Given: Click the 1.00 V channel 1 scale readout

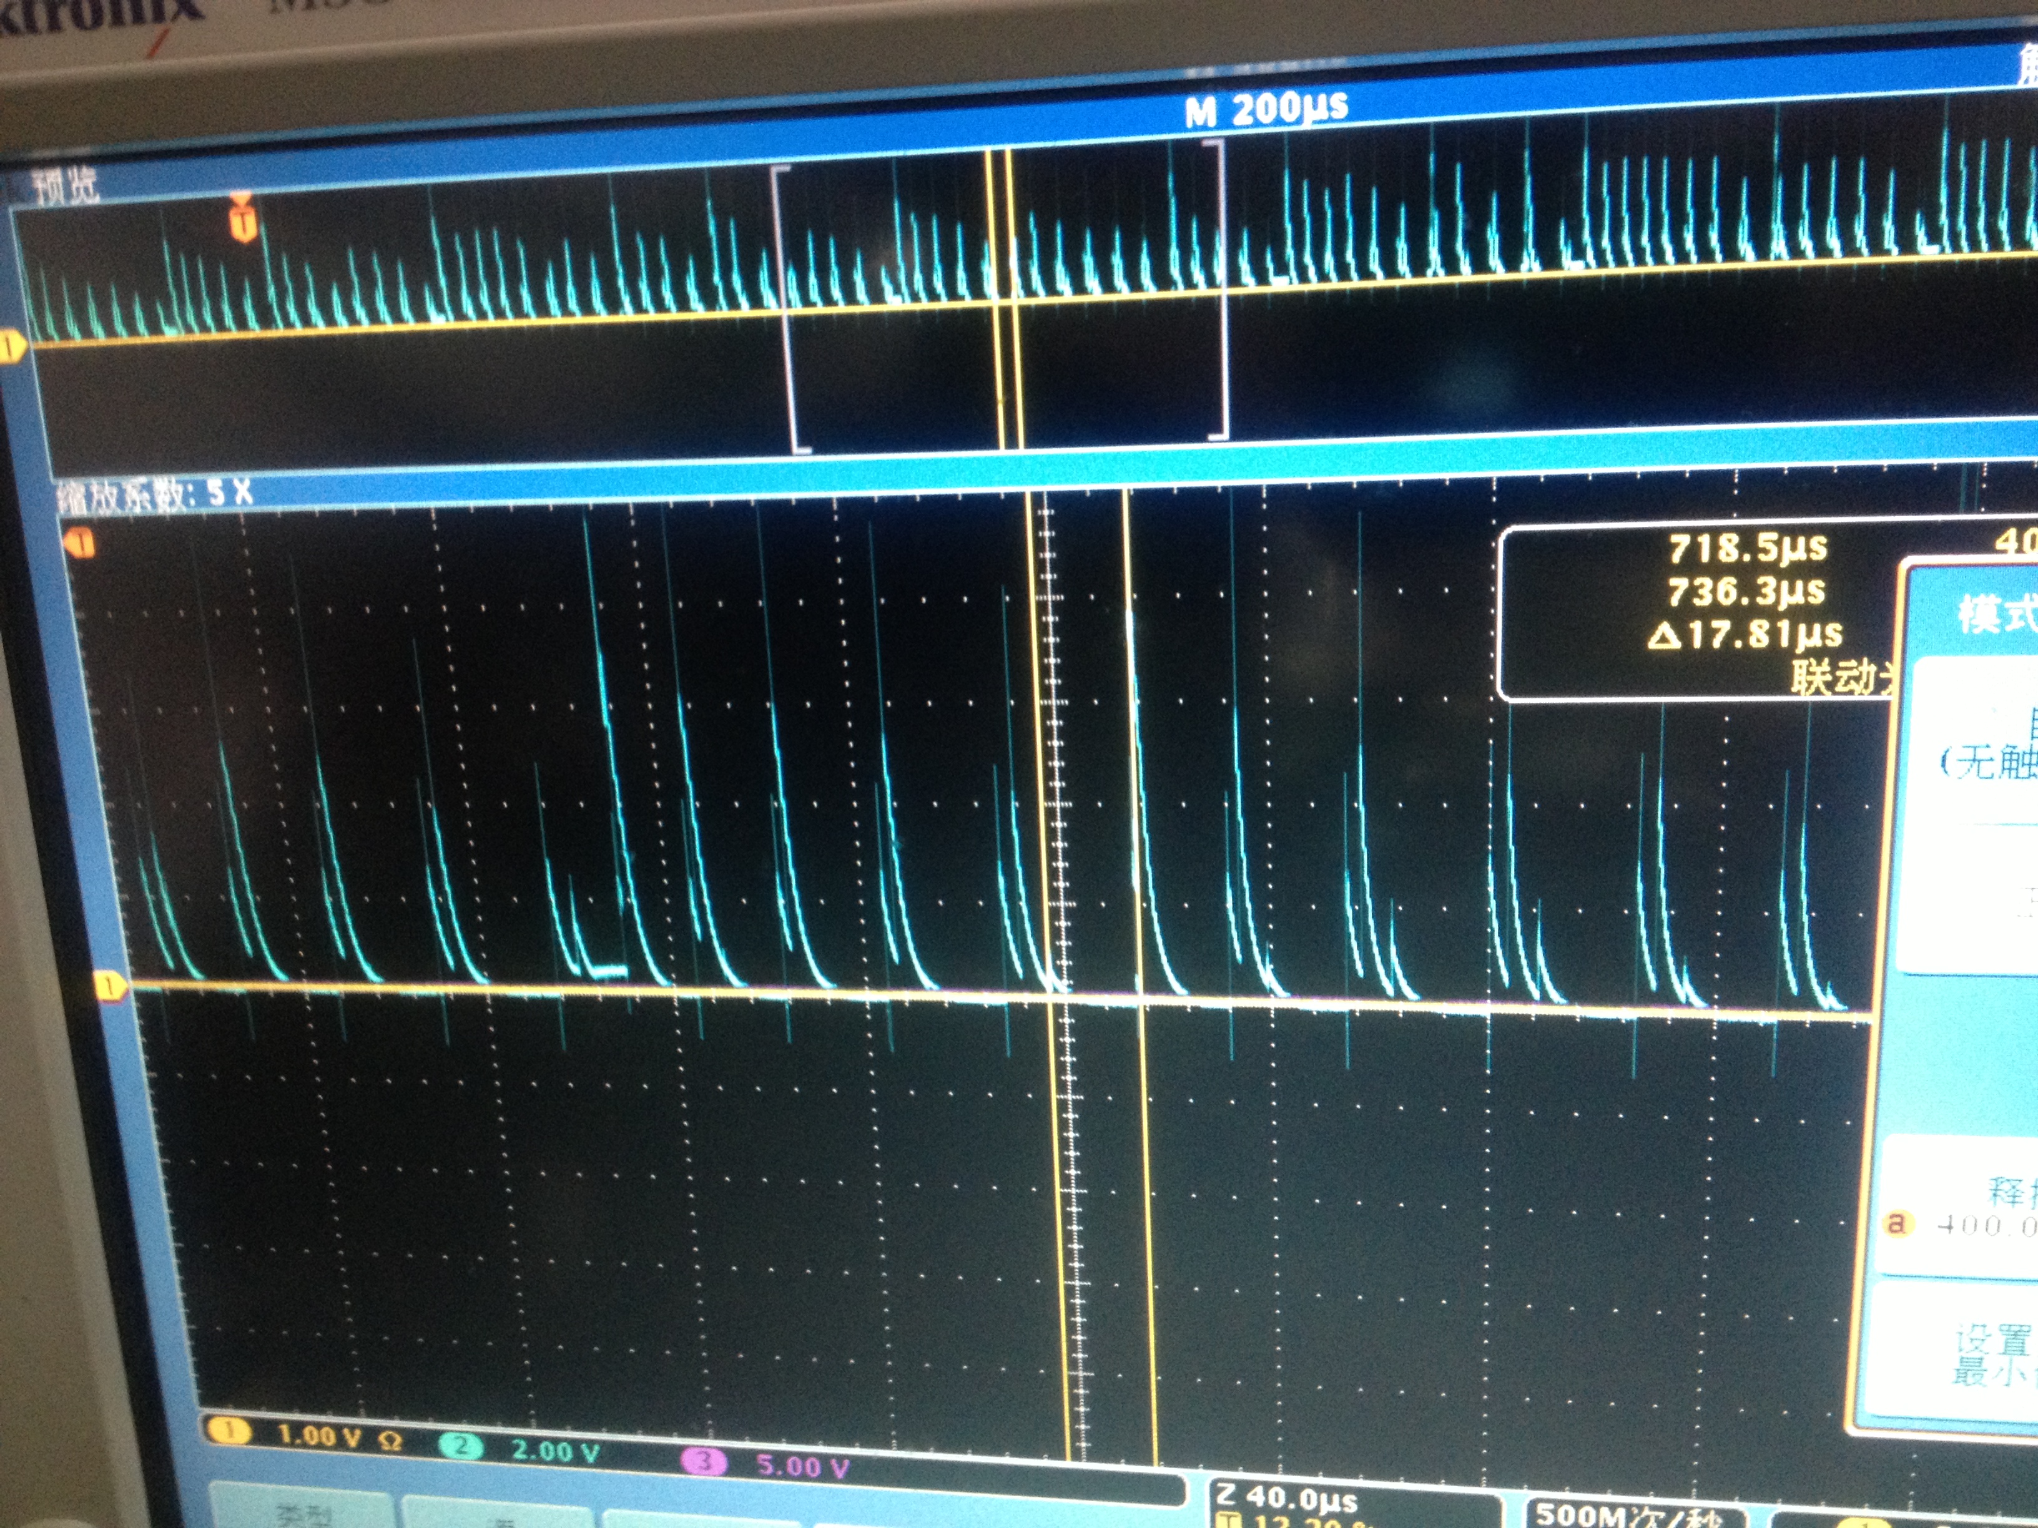Looking at the screenshot, I should (319, 1436).
